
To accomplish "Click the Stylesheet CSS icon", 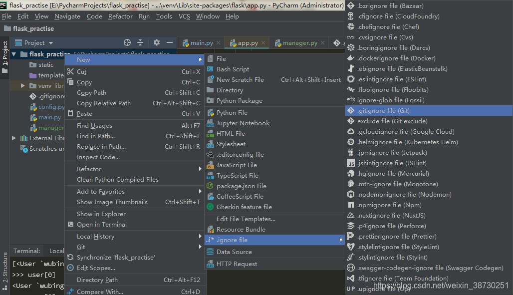I will 211,144.
